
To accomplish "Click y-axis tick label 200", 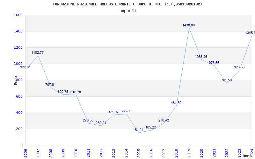I will click(19, 129).
